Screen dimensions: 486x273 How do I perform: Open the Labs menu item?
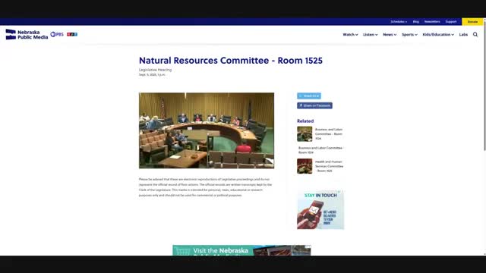[463, 34]
